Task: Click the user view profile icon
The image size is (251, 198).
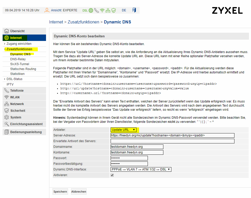Action: point(47,10)
